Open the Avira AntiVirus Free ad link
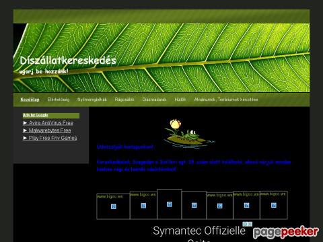 point(48,123)
